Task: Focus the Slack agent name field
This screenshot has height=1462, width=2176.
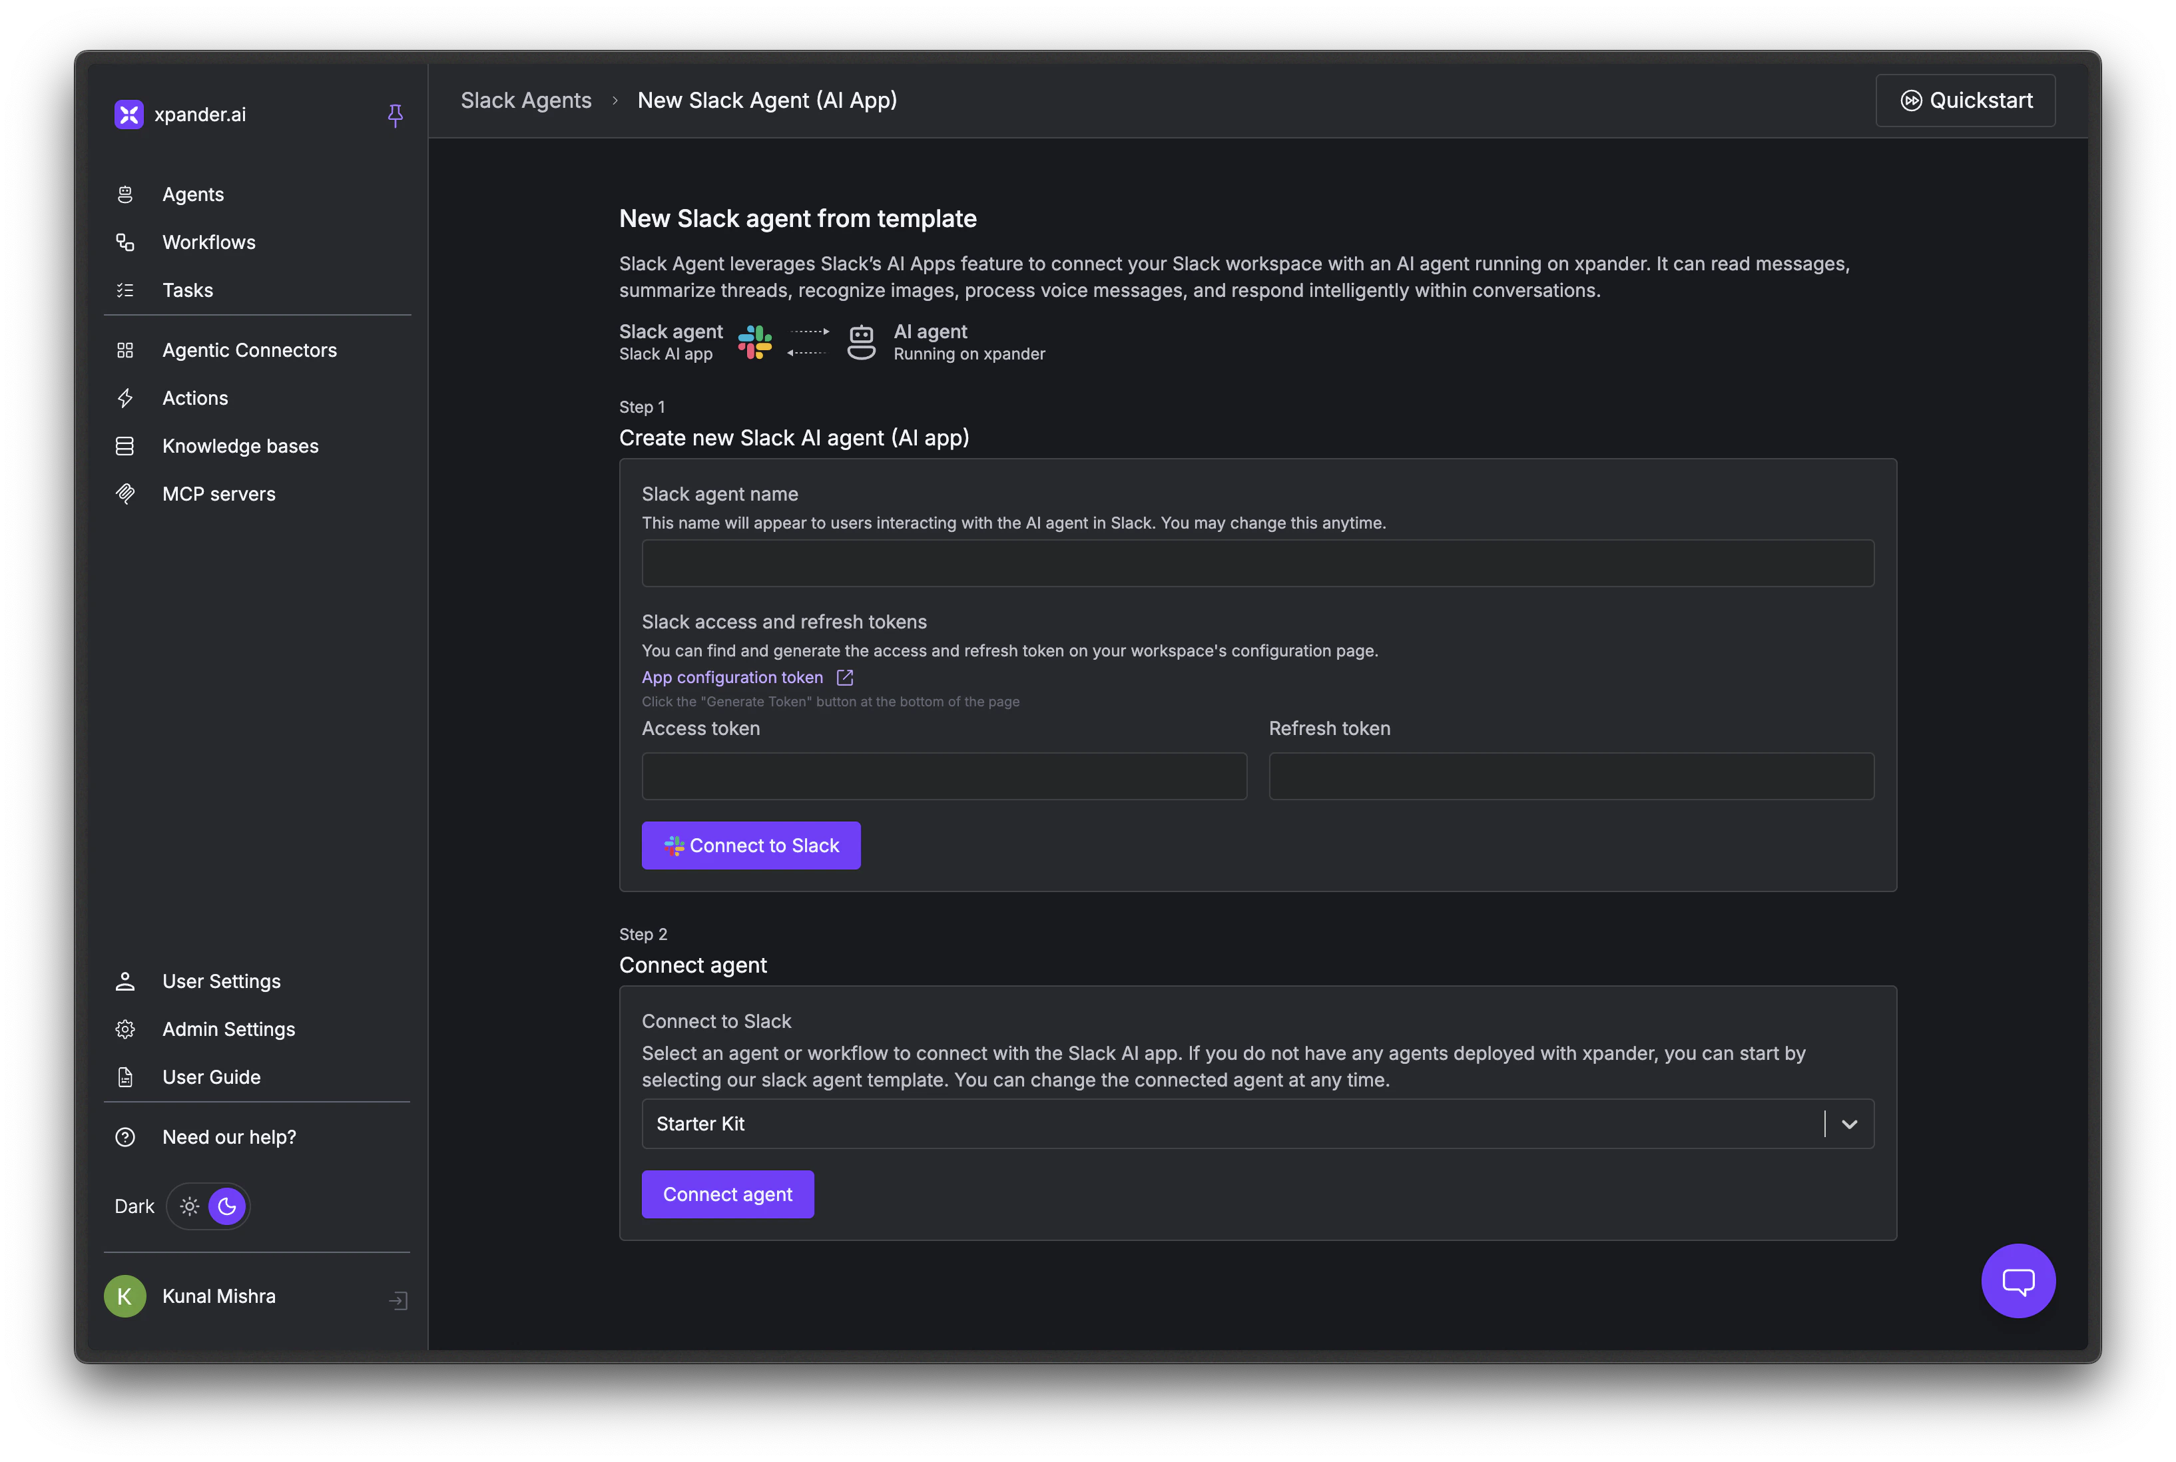Action: [1256, 563]
